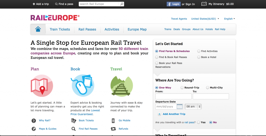Open Rail Help in secondary navigation
This screenshot has height=136, width=266.
point(220,29)
